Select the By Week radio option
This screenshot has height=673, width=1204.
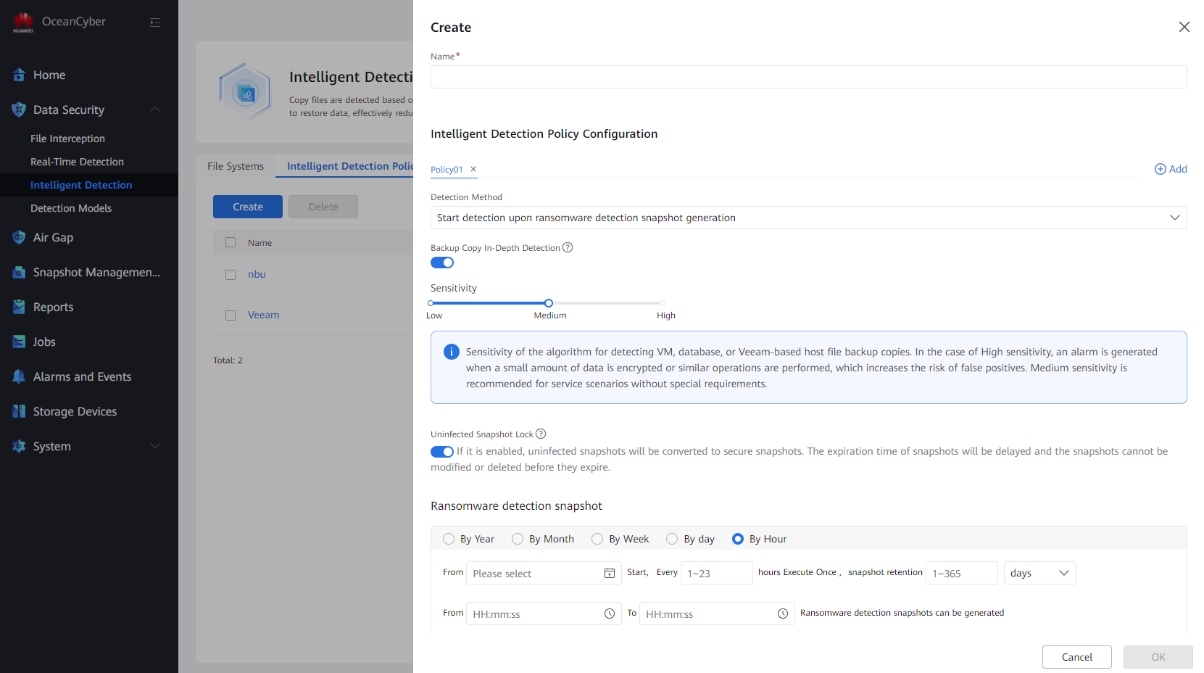[x=597, y=539]
